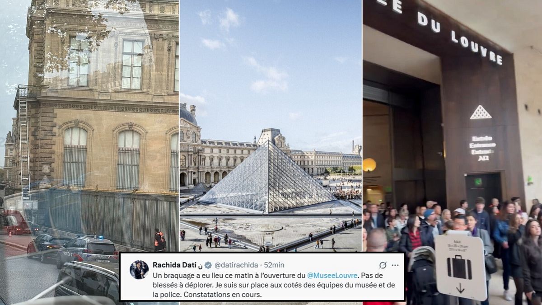The image size is (542, 305).
Task: Click the blue verified badge icon
Action: 208,265
